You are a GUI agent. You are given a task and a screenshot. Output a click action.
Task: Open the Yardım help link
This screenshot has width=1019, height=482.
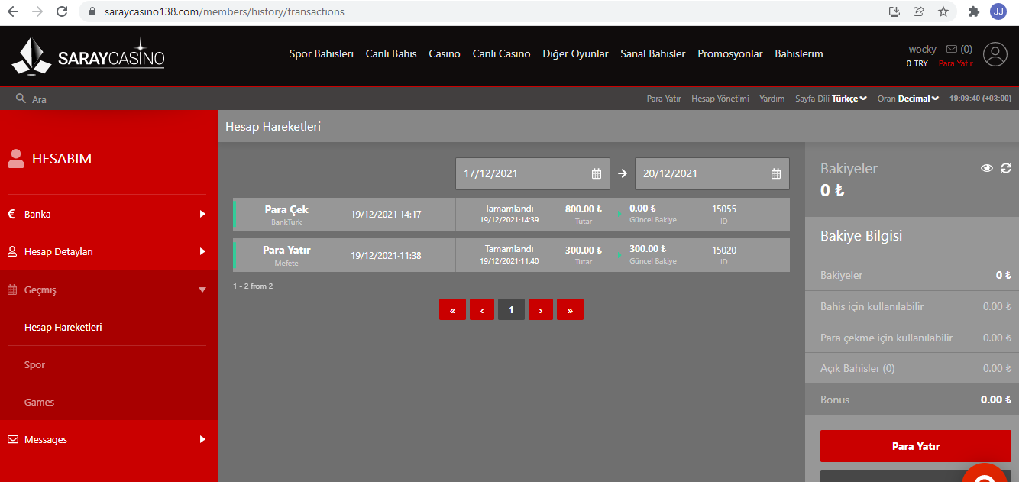tap(772, 99)
